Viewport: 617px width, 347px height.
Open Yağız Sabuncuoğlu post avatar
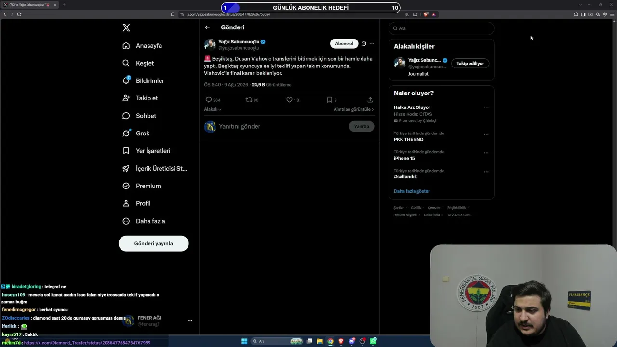[210, 45]
